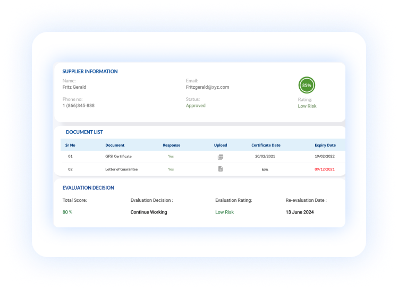The image size is (398, 289).
Task: Click the Status label
Action: click(193, 99)
